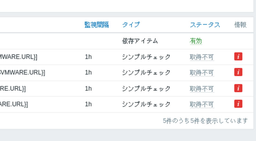Image resolution: width=256 pixels, height=141 pixels.
Task: Click the 情報 column header
Action: (x=240, y=25)
